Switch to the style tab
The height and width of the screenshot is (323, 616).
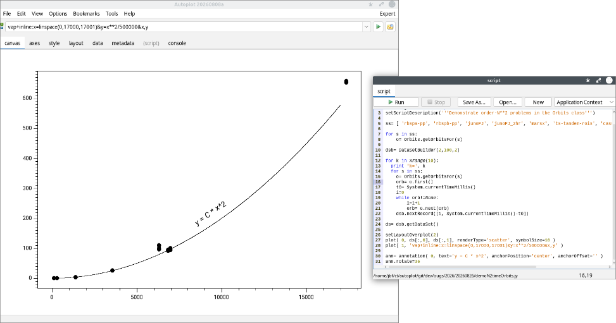click(x=54, y=43)
